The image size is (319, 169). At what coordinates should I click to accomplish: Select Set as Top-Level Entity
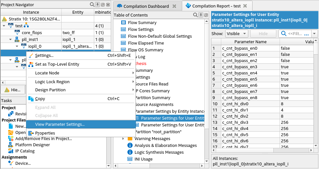coord(57,64)
